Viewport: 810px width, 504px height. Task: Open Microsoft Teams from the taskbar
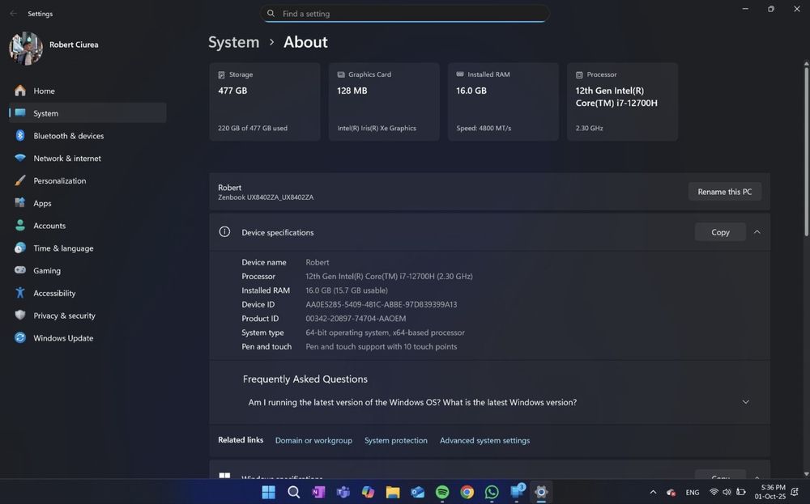[x=343, y=492]
